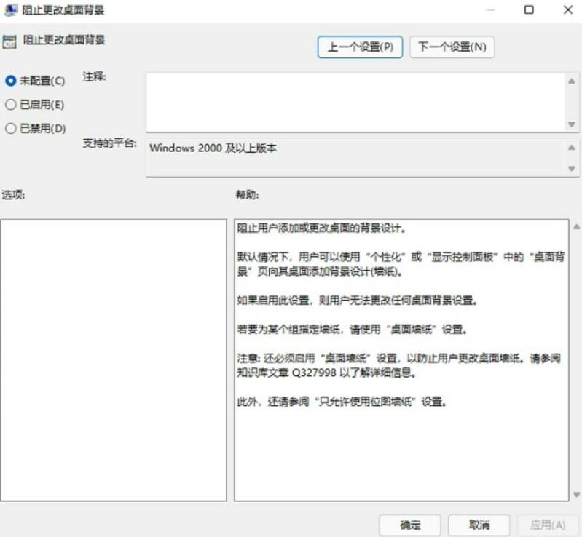Go to 上一个设置 policy
The width and height of the screenshot is (582, 537).
coord(360,47)
